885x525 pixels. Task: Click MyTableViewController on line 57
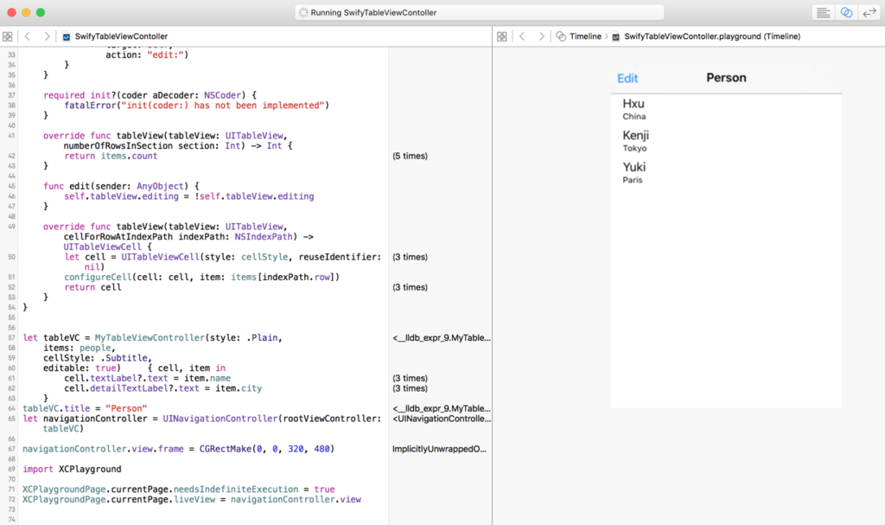tap(149, 338)
